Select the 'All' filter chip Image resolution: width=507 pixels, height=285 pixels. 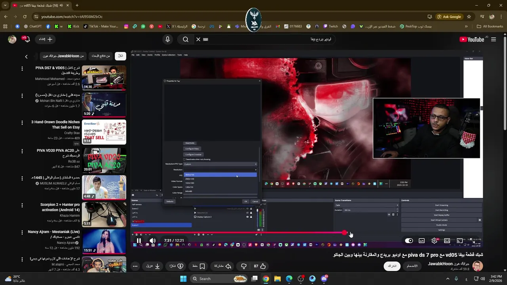(x=120, y=56)
